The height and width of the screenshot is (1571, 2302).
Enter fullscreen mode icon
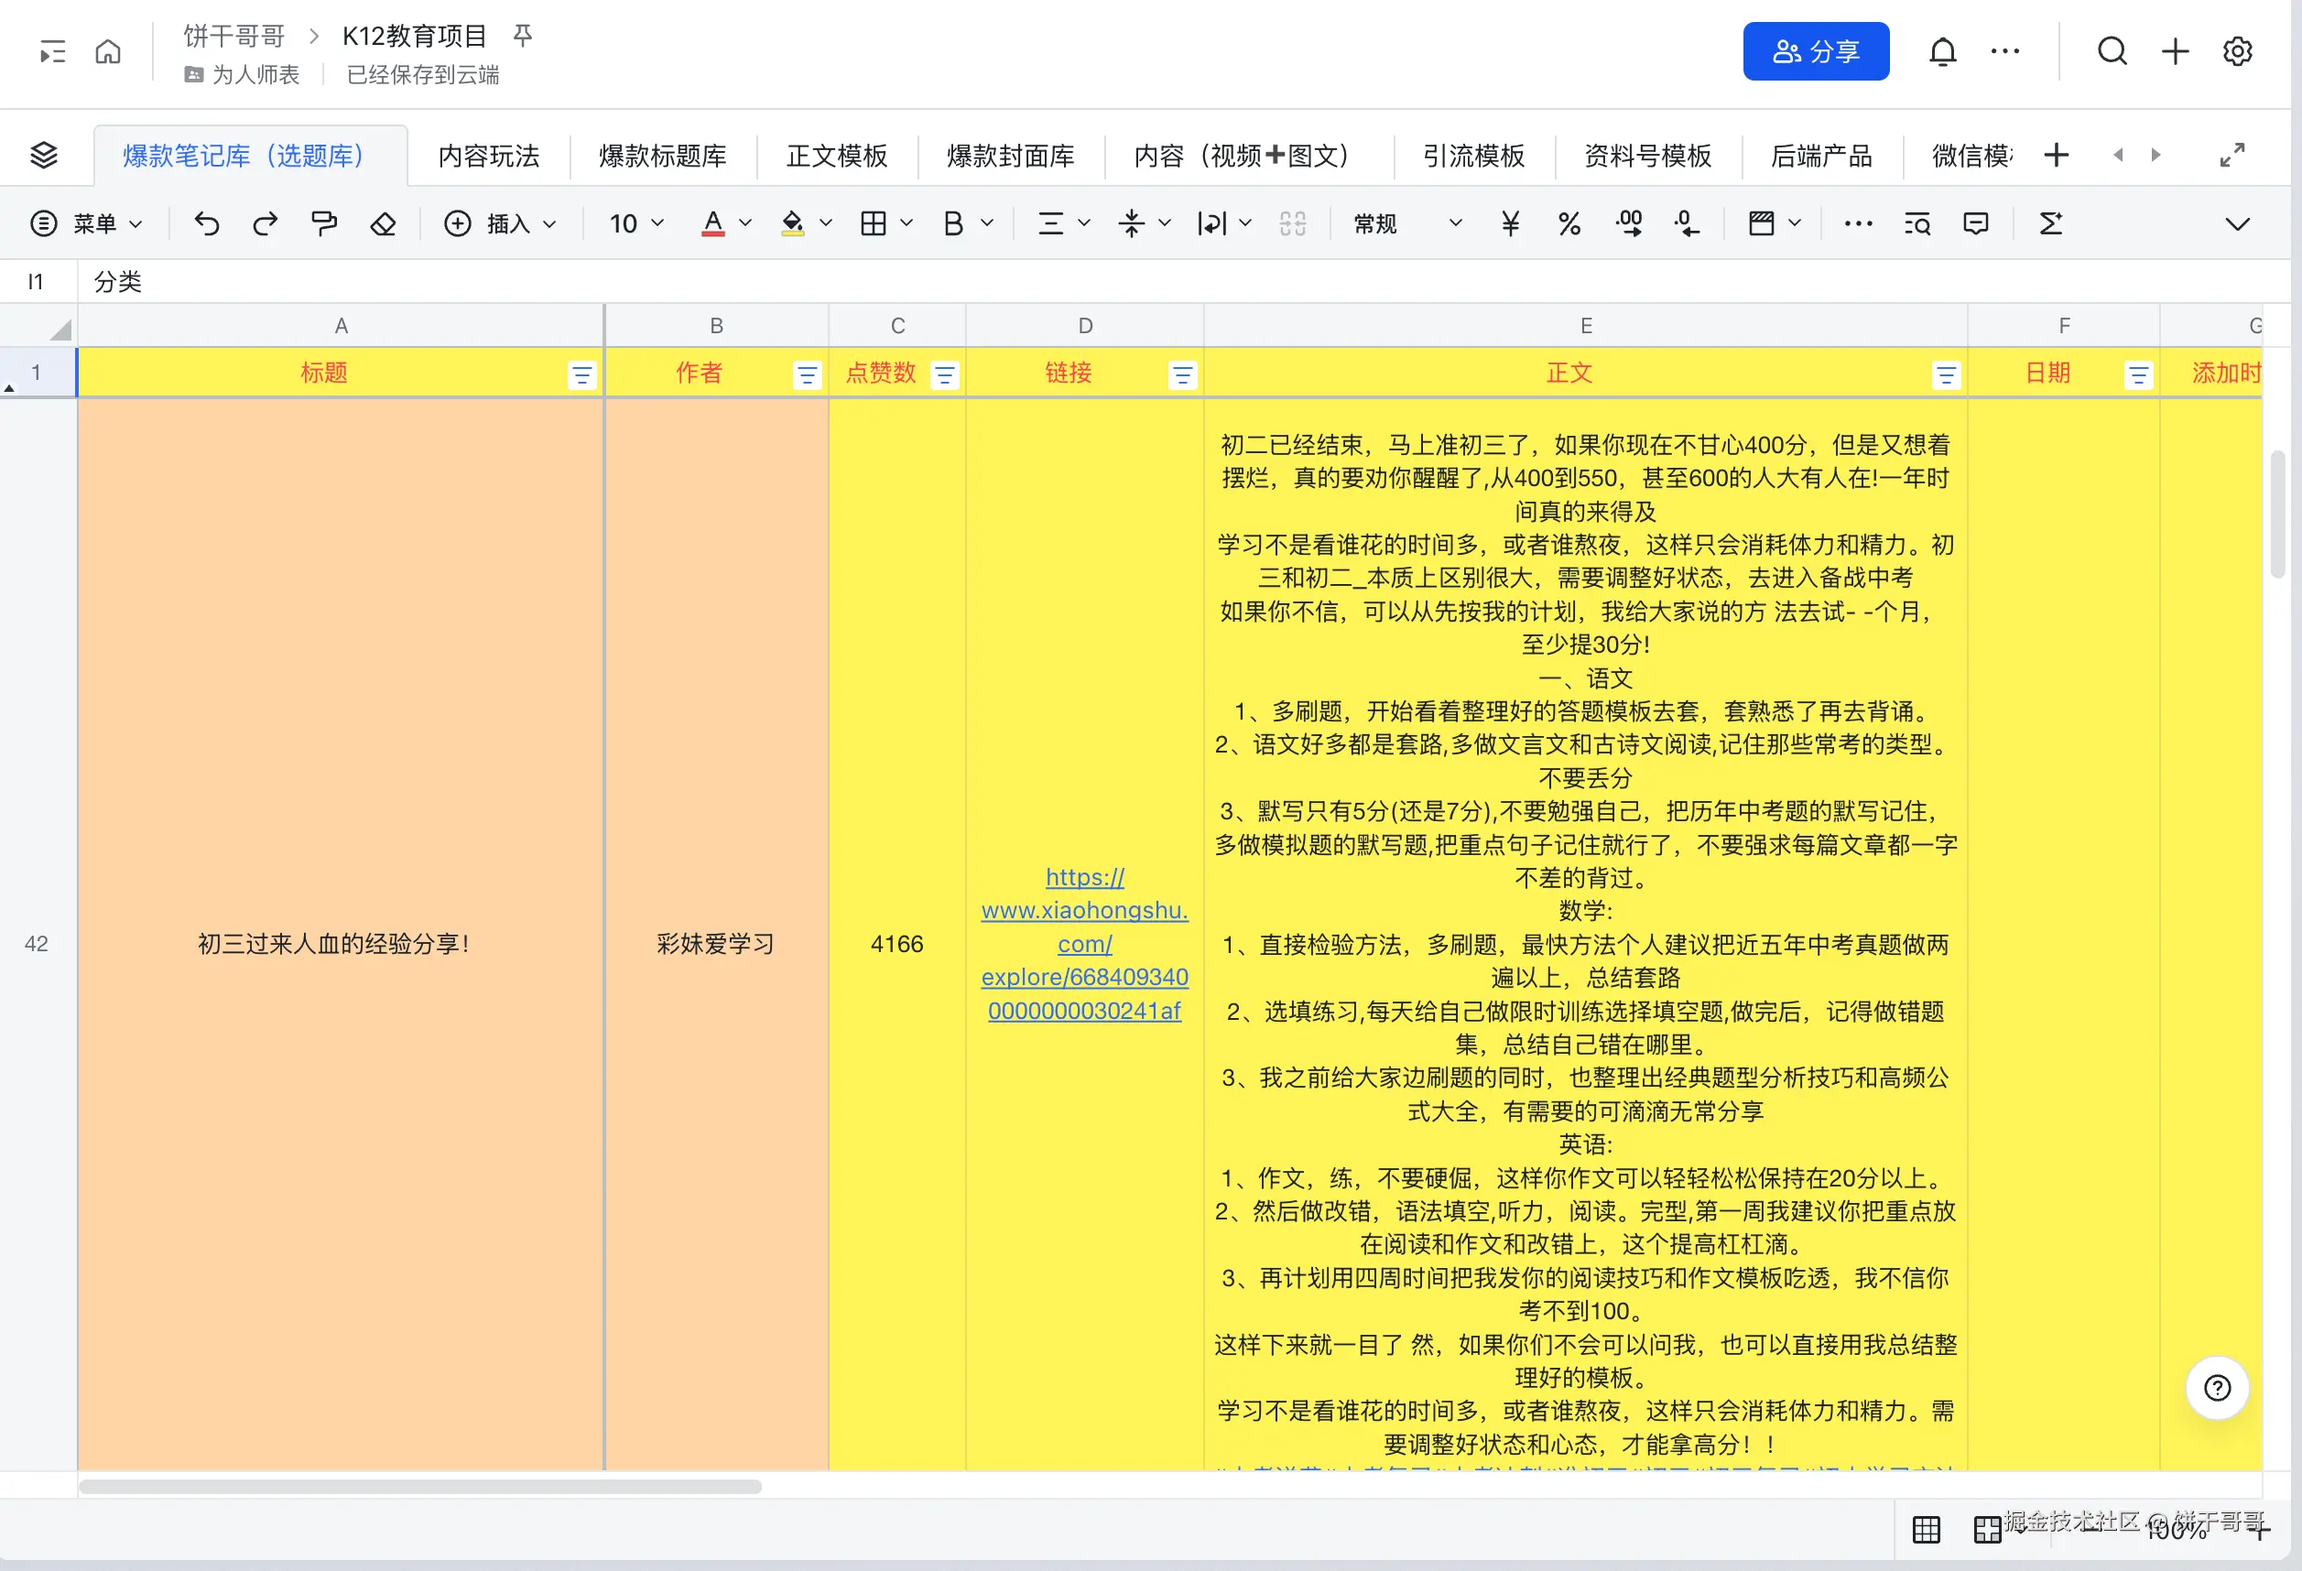[x=2231, y=156]
